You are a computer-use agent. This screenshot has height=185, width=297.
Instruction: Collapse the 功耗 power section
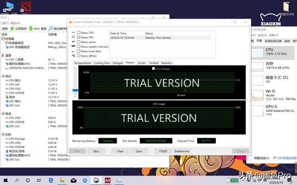3,135
